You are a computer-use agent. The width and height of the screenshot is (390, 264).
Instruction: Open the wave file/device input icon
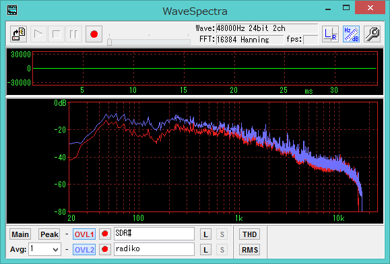click(x=19, y=34)
